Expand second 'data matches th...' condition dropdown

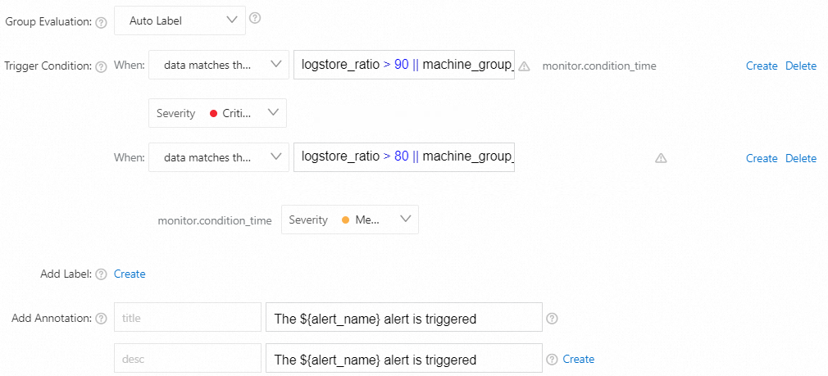pyautogui.click(x=219, y=157)
